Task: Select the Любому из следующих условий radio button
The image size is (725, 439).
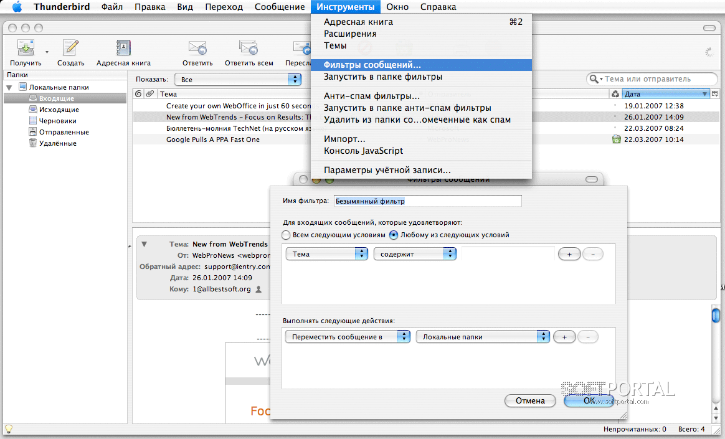Action: 394,235
